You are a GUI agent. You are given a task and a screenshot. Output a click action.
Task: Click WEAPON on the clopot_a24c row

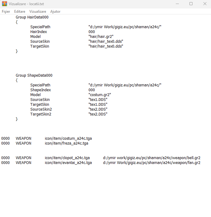[x=23, y=158]
